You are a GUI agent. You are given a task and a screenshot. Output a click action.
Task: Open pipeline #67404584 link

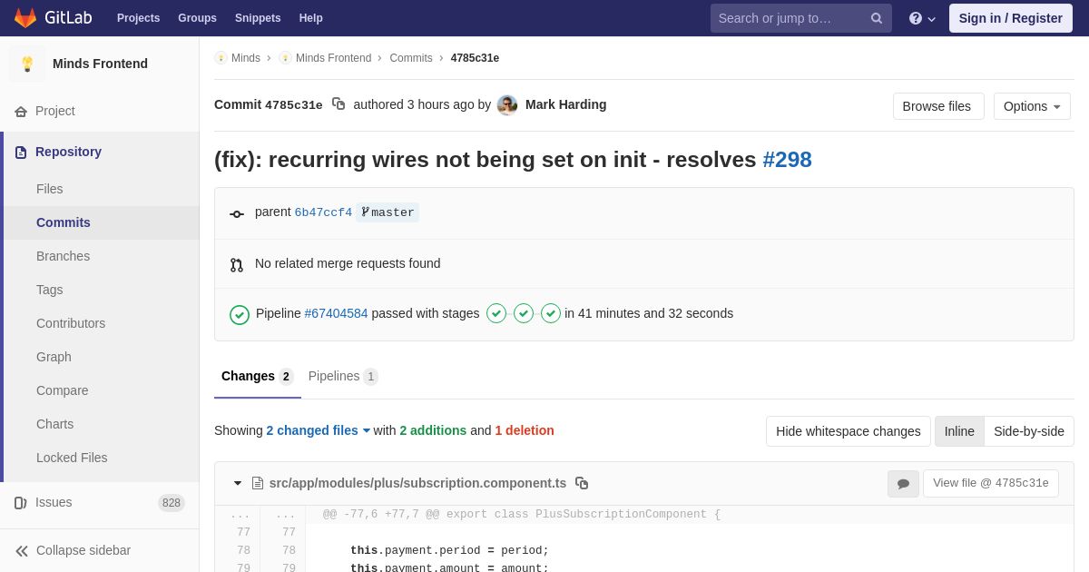(336, 313)
